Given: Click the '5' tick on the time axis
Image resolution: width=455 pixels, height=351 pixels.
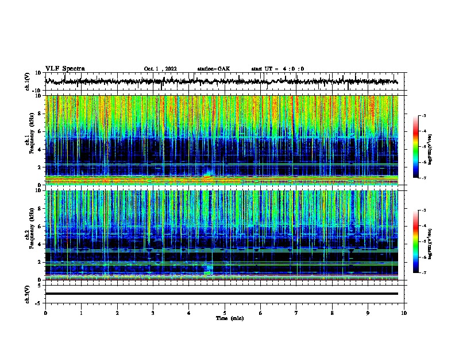Looking at the screenshot, I should (225, 313).
